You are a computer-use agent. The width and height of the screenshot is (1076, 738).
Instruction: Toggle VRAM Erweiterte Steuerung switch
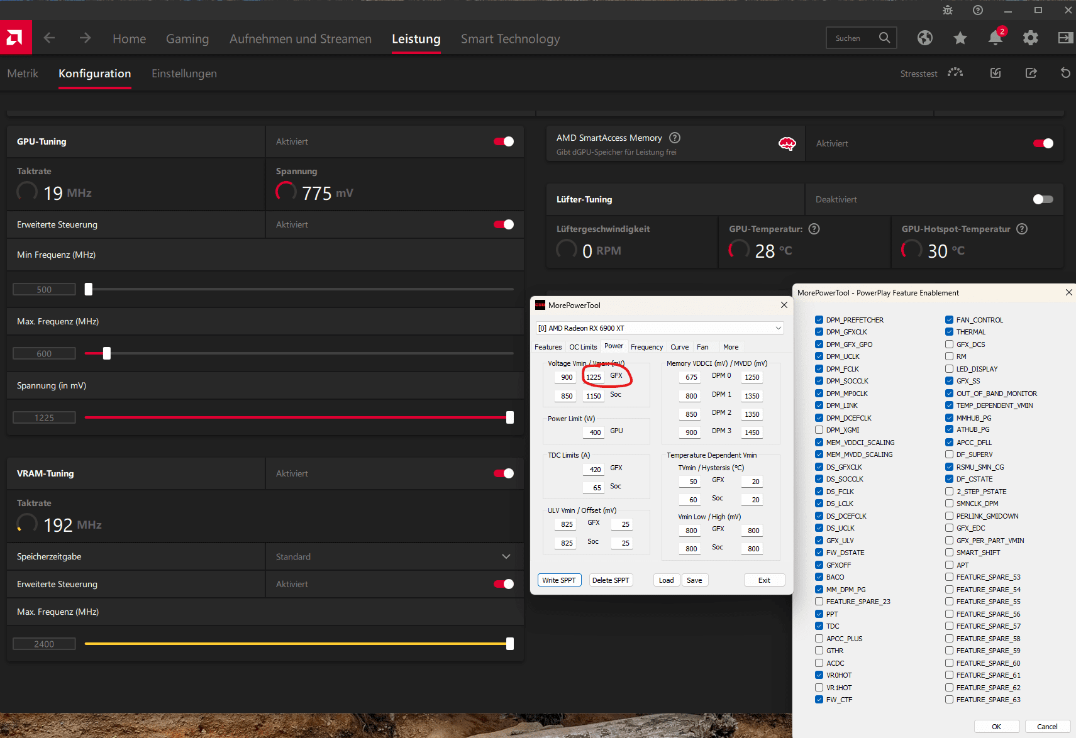point(504,584)
